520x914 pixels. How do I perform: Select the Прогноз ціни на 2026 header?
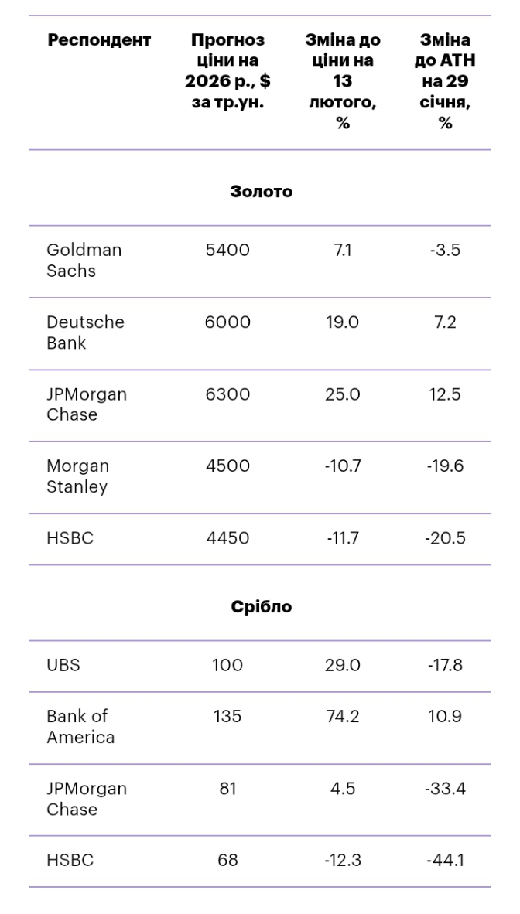click(227, 71)
